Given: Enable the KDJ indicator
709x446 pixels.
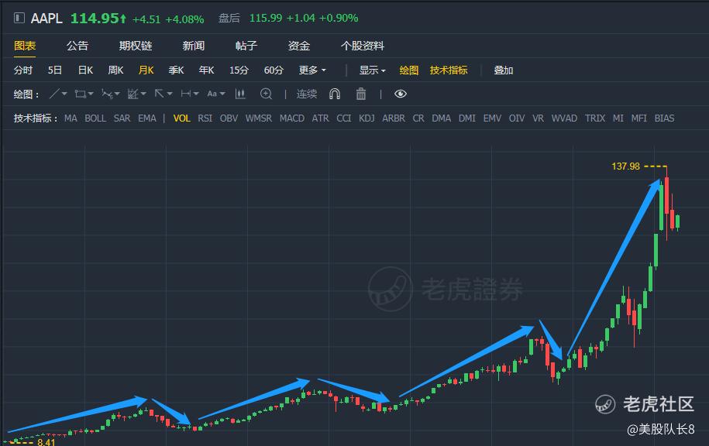Looking at the screenshot, I should click(x=367, y=118).
